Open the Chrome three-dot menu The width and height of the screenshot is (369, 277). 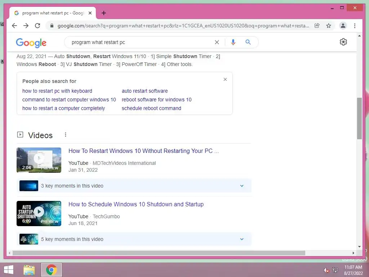(355, 26)
